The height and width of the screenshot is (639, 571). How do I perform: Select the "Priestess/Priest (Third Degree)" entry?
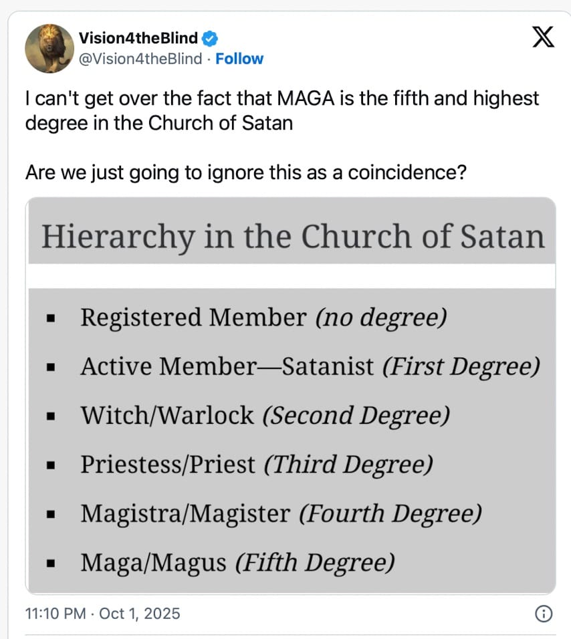click(256, 465)
